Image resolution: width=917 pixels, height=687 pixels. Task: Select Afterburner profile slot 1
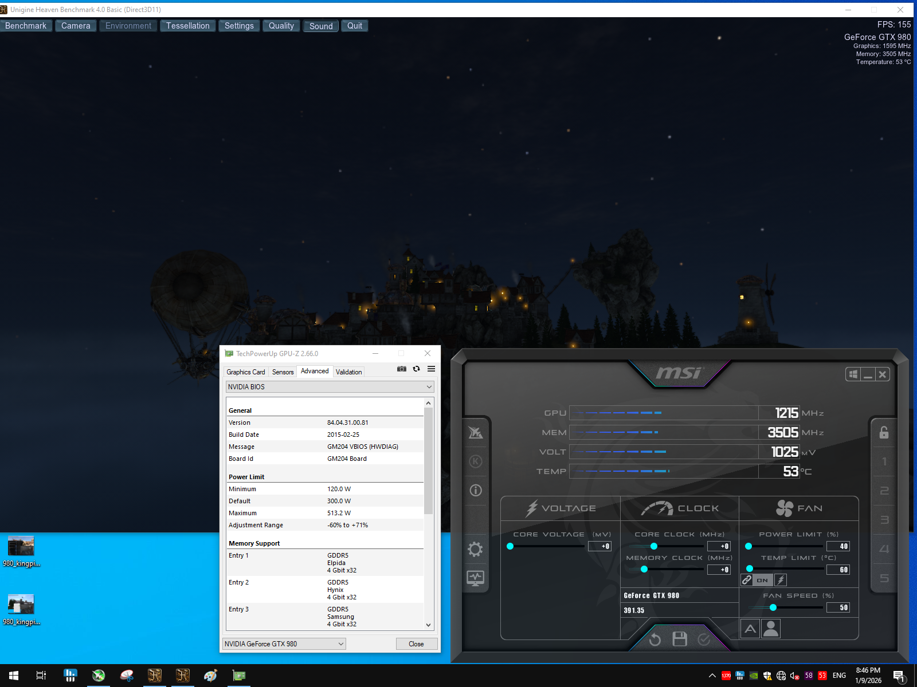coord(884,461)
